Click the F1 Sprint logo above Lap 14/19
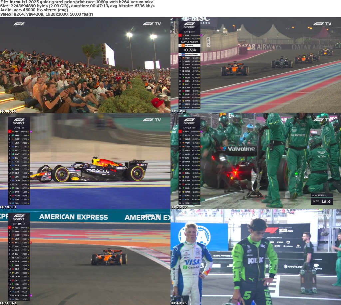This screenshot has height=305, width=341. click(x=189, y=121)
